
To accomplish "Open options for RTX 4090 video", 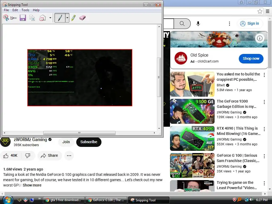I will (x=264, y=129).
